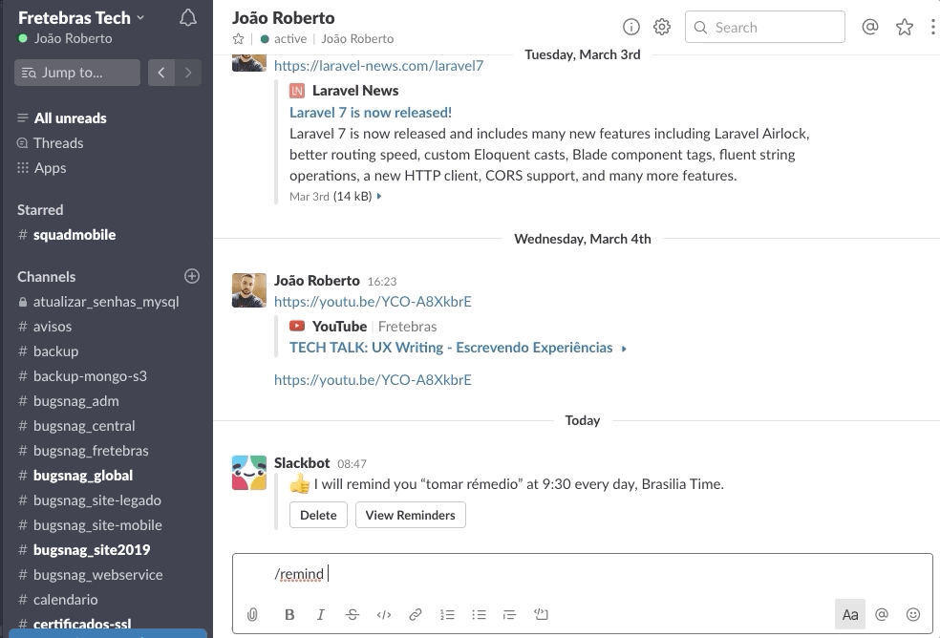Start a bulleted list

(x=479, y=615)
